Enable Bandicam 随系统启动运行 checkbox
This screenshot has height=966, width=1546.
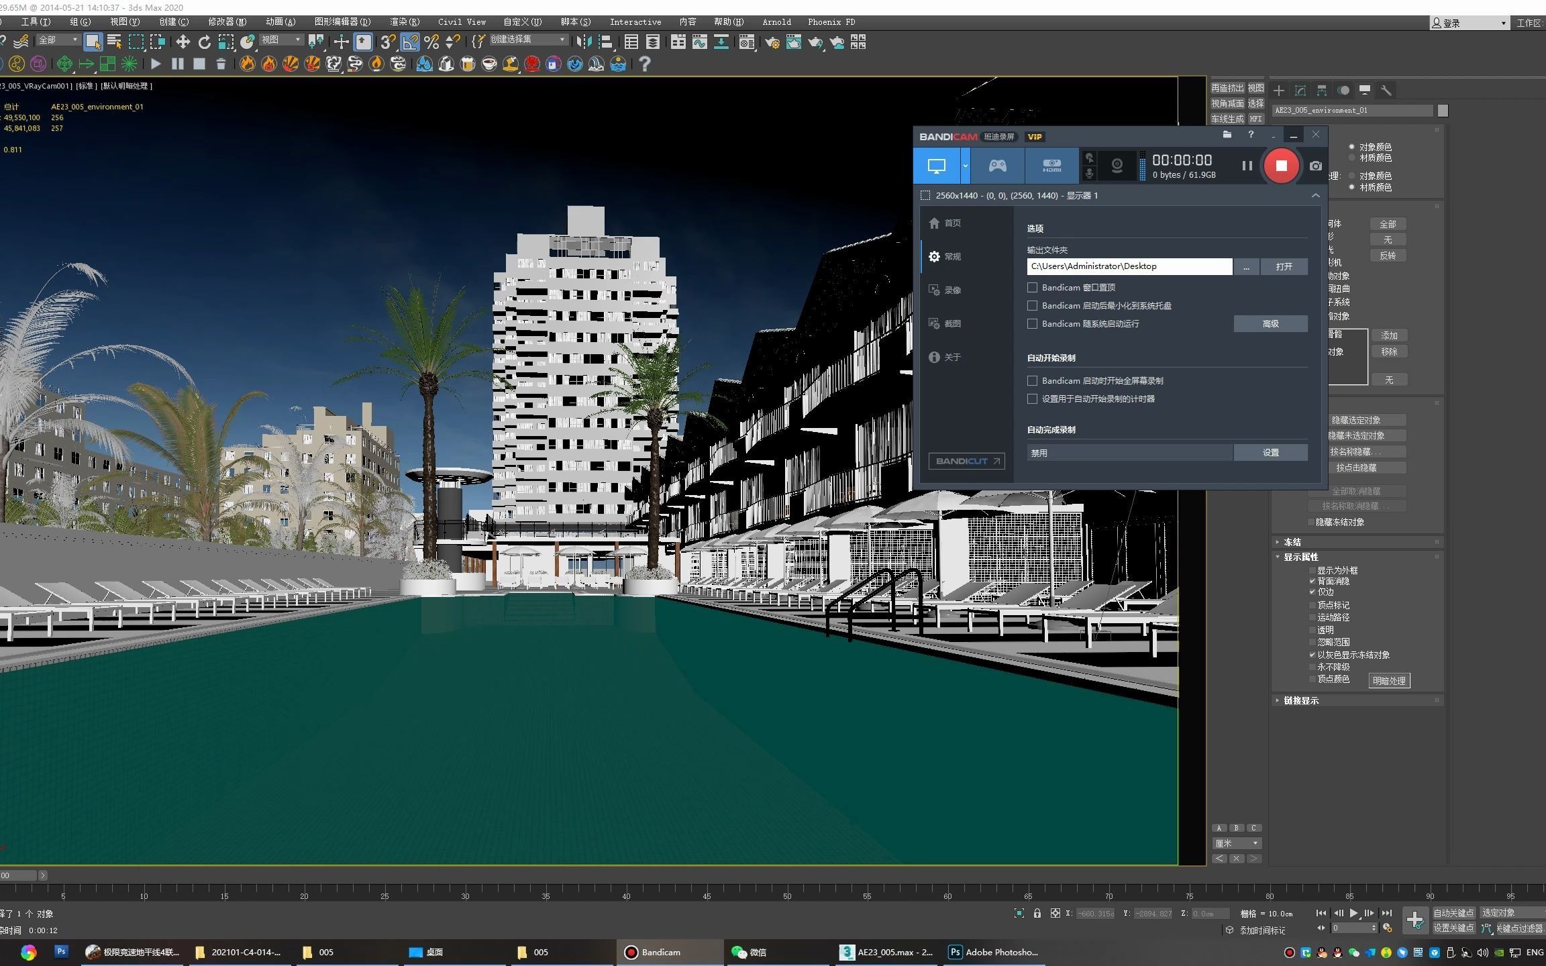[1032, 323]
